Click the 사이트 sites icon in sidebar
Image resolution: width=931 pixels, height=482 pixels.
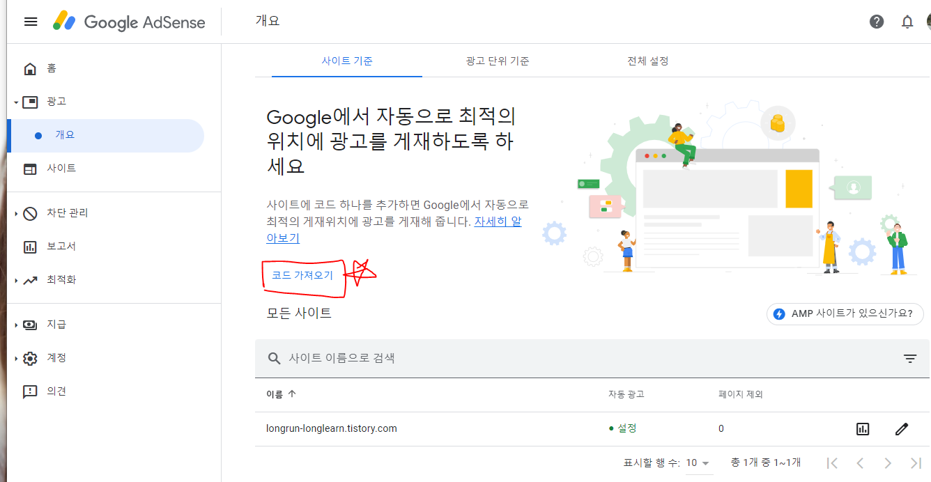30,169
